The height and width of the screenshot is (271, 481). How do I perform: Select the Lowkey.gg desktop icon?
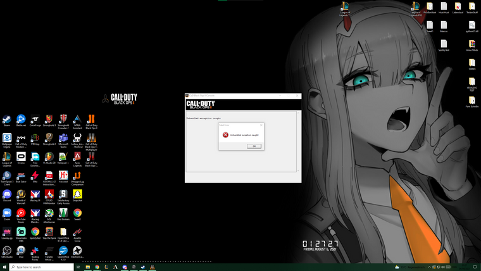click(x=7, y=233)
